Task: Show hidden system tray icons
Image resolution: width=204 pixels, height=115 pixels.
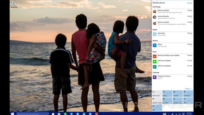Action: pos(169,114)
